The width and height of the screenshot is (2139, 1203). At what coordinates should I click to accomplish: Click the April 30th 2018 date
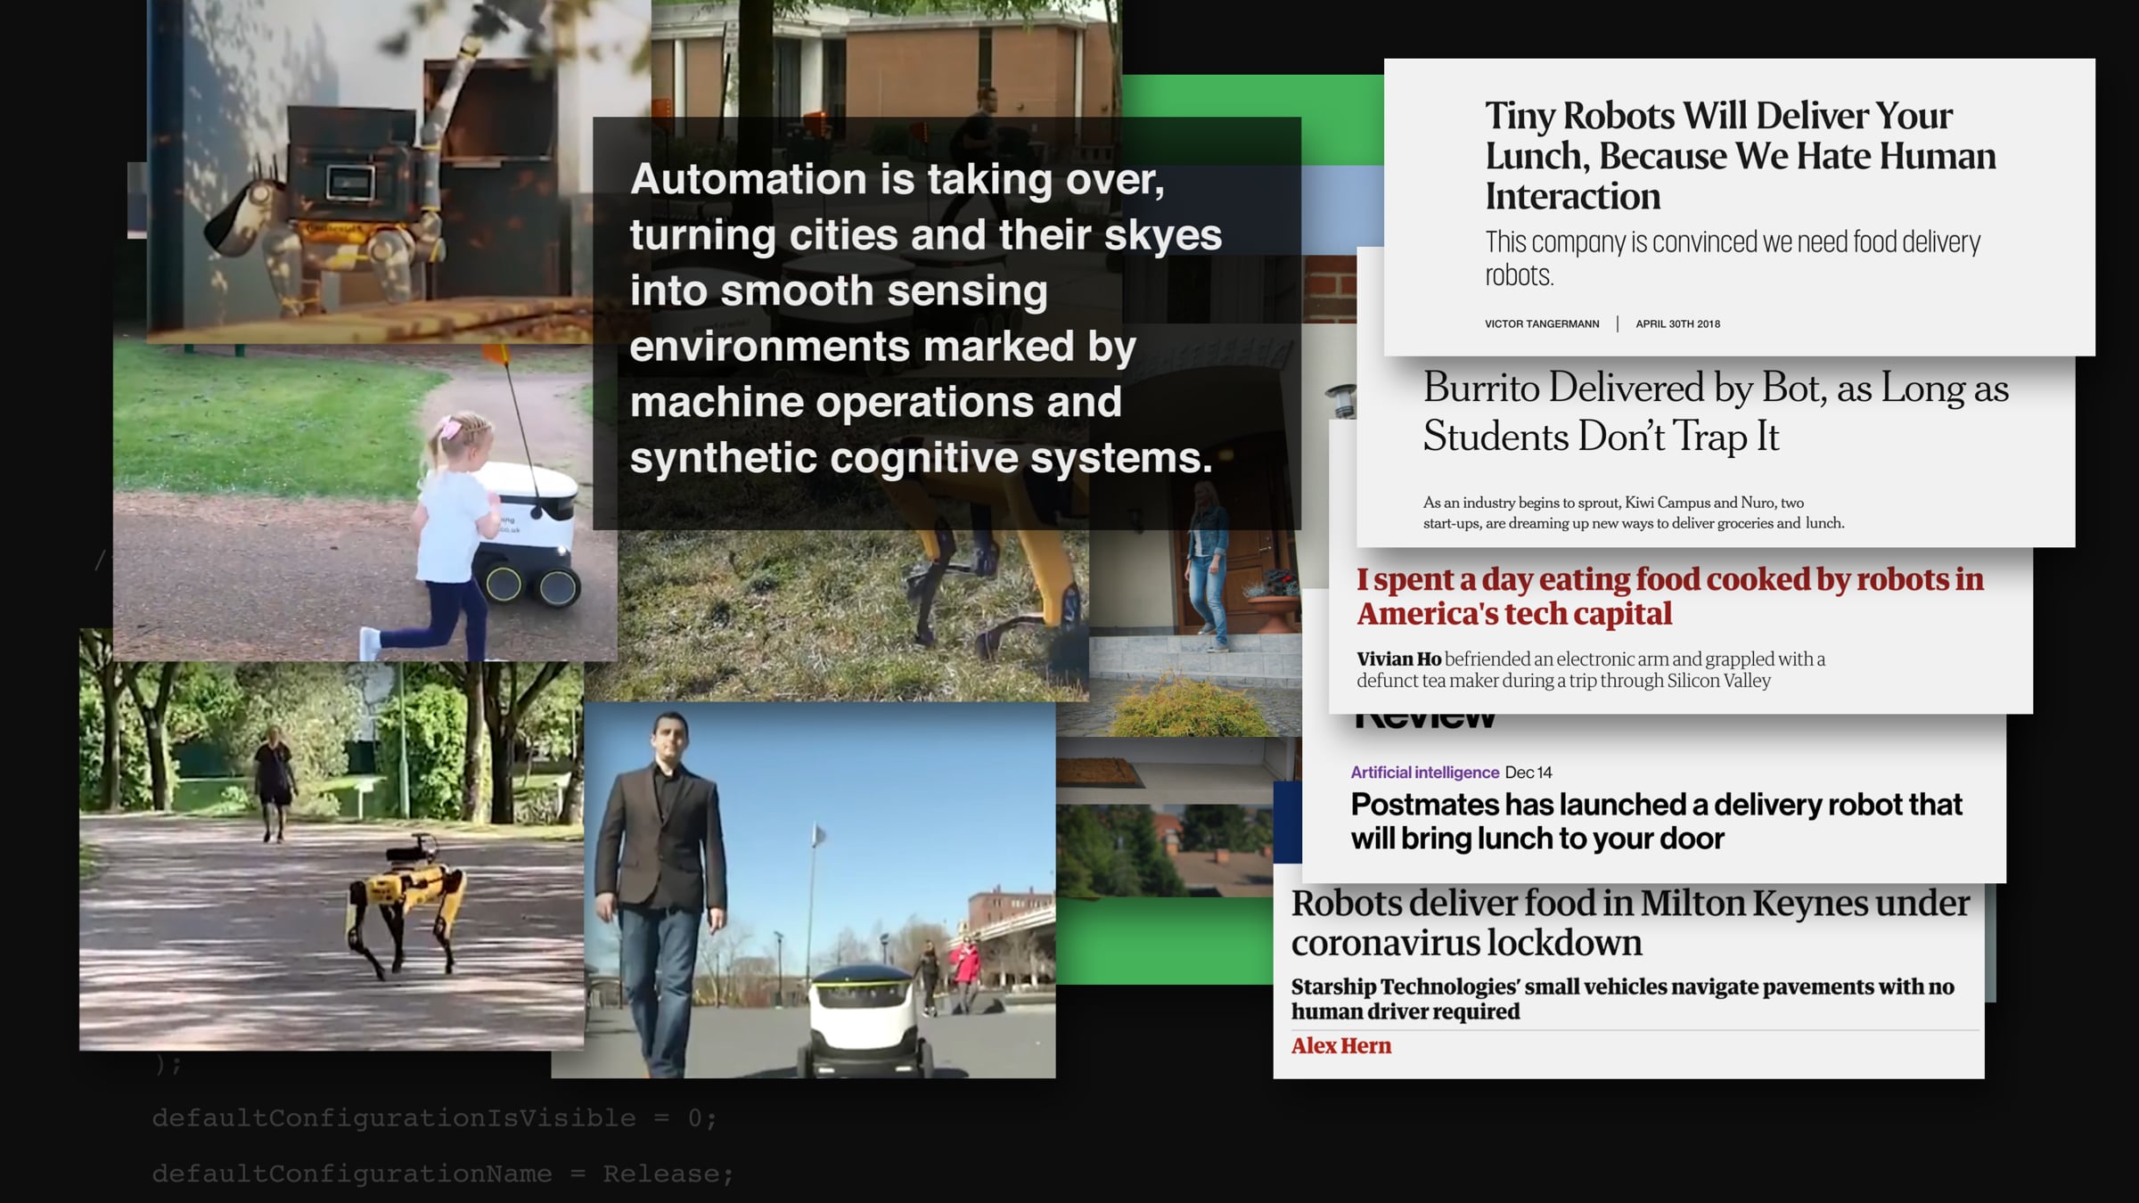coord(1677,324)
